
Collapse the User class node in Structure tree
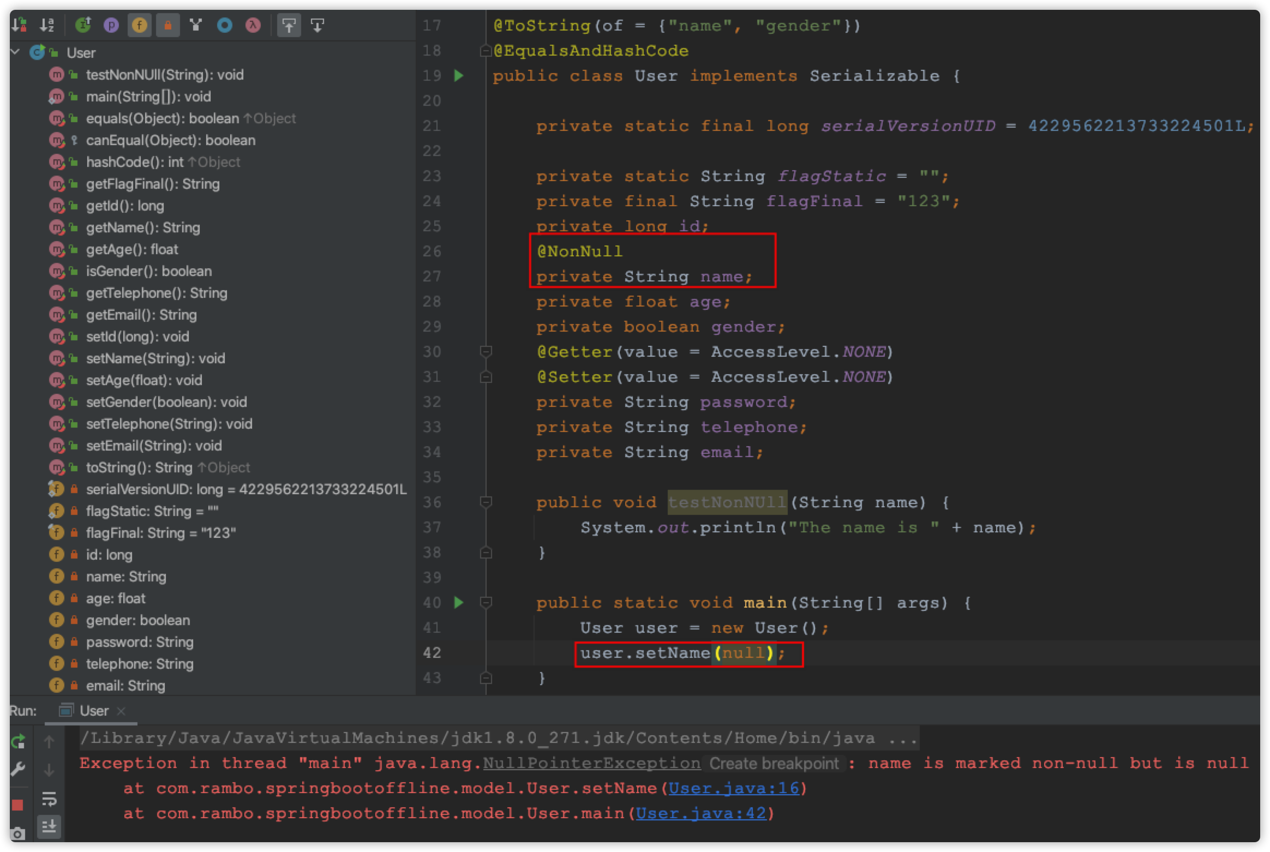point(16,52)
